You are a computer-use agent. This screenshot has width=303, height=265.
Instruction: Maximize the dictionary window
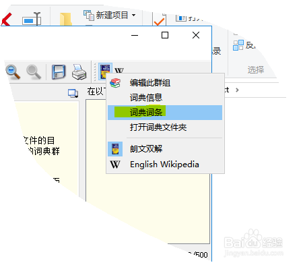165,35
